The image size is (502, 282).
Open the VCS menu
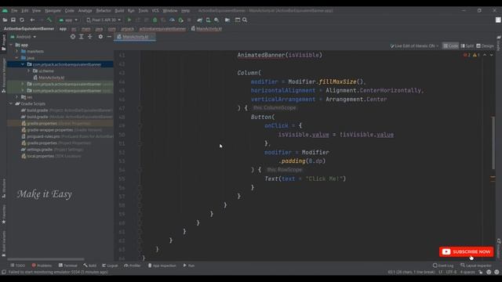point(155,10)
